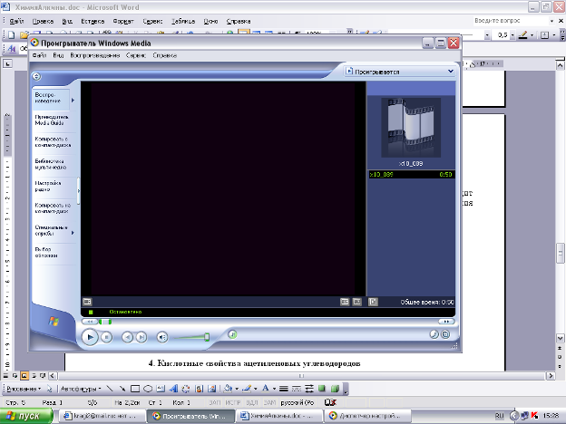Select the Rectangle drawing tool
Image resolution: width=566 pixels, height=424 pixels.
tap(135, 389)
